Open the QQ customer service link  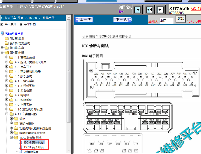point(196,9)
